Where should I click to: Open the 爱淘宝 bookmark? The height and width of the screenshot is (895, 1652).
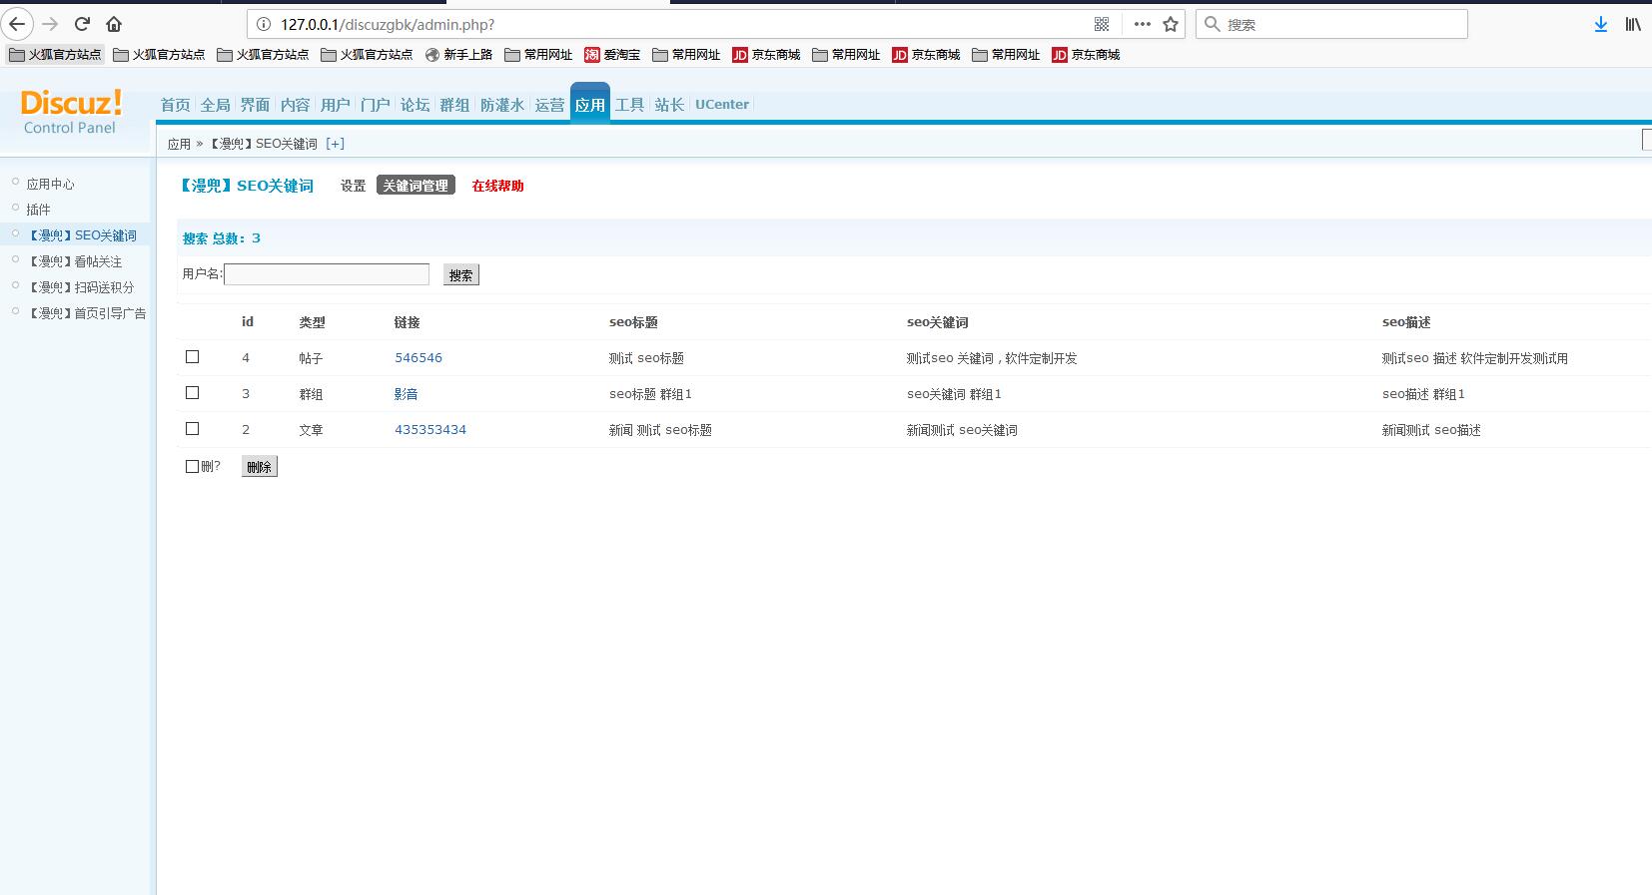pyautogui.click(x=612, y=55)
